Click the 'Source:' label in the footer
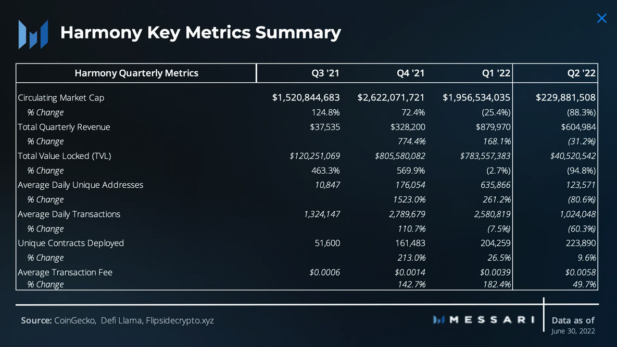Viewport: 617px width, 347px height. (x=36, y=320)
